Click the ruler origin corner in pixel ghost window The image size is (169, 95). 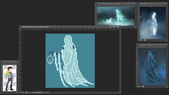click(20, 29)
